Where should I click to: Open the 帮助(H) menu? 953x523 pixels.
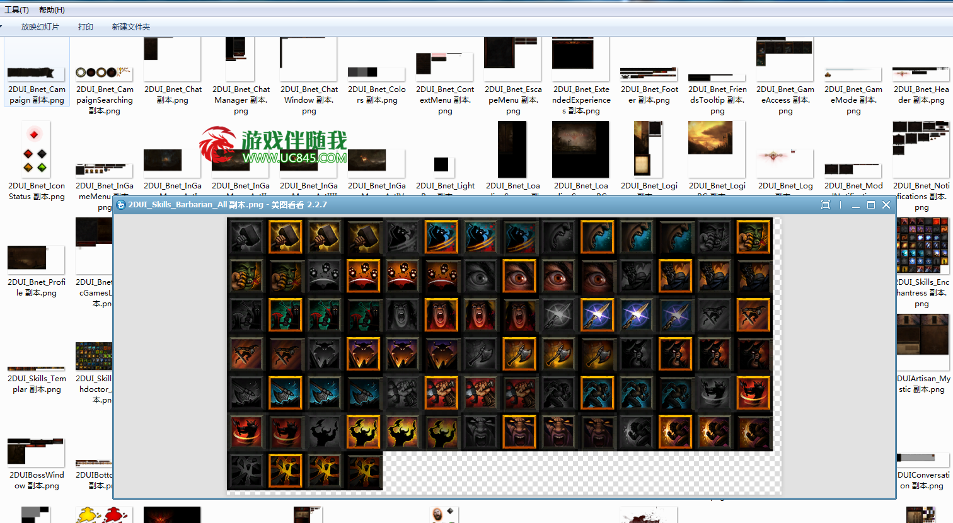pyautogui.click(x=52, y=9)
